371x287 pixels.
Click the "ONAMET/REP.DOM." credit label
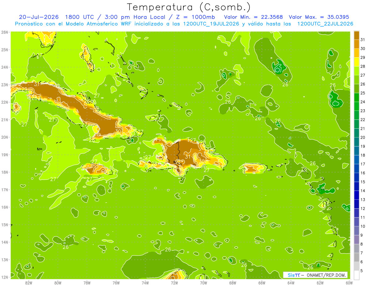pyautogui.click(x=326, y=275)
